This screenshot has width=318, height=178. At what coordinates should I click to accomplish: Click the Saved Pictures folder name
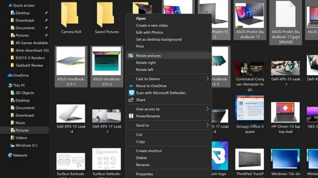click(107, 32)
